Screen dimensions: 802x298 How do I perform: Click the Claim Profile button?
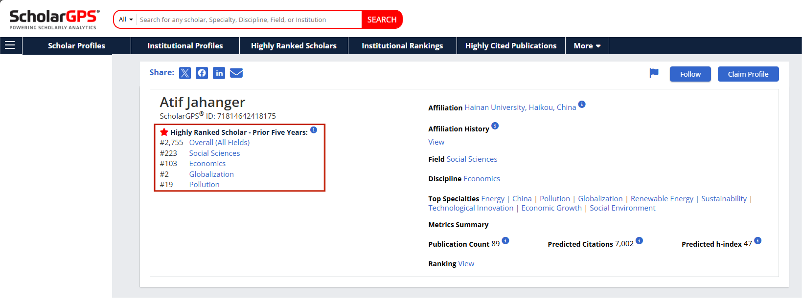click(x=748, y=74)
